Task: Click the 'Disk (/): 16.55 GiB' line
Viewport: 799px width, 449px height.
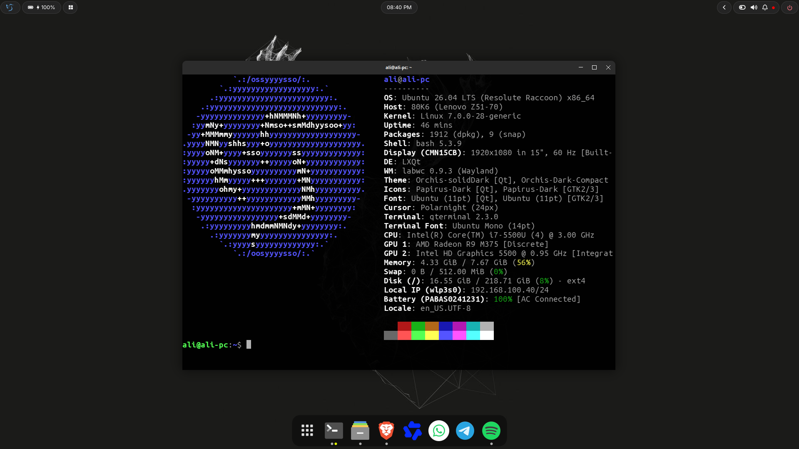Action: click(485, 281)
